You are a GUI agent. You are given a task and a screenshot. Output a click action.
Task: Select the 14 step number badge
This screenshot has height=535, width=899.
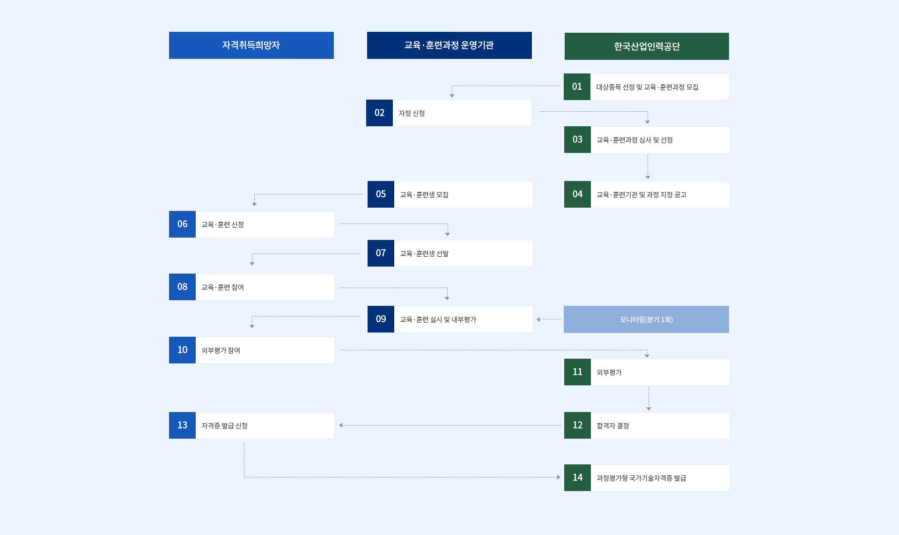[x=577, y=478]
